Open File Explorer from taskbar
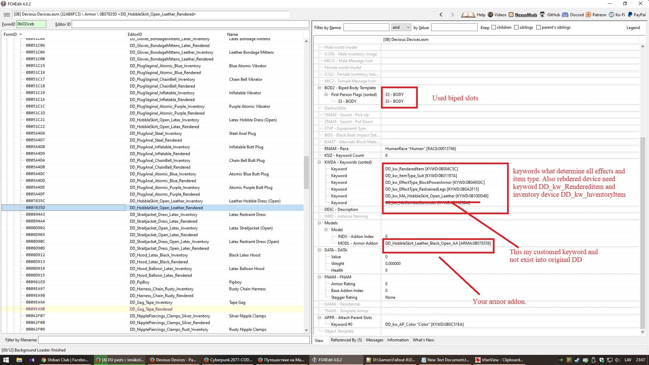649x365 pixels. click(x=19, y=360)
